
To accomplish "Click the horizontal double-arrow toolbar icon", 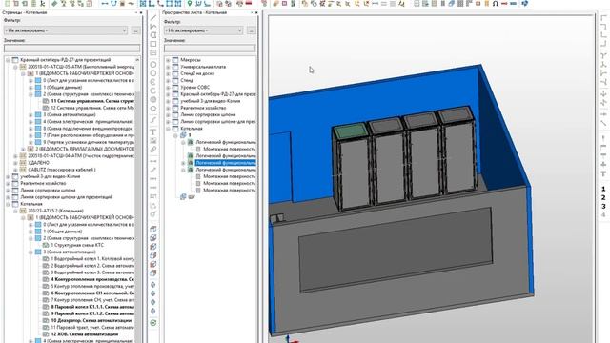I will (x=105, y=4).
